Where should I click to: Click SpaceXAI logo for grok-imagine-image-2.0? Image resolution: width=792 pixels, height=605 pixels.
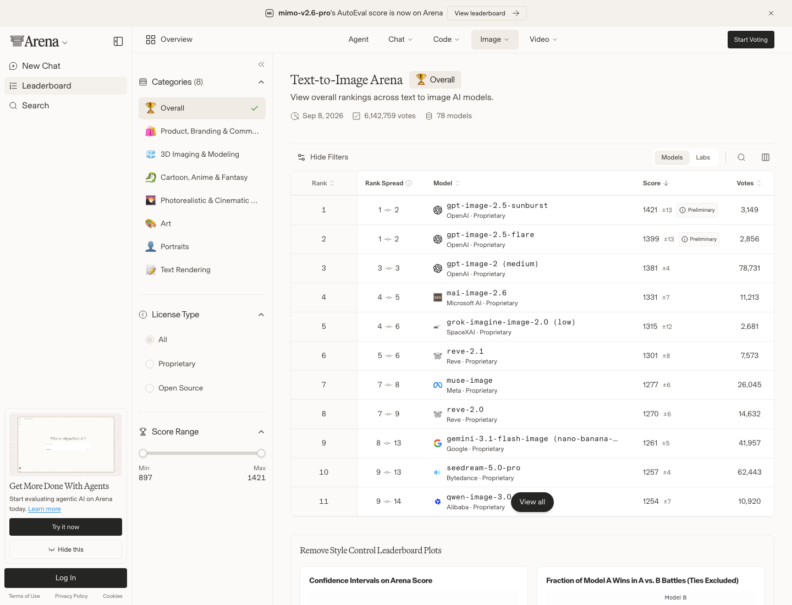point(438,327)
